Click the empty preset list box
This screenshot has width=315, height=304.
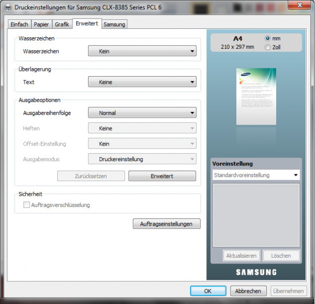[x=256, y=215]
